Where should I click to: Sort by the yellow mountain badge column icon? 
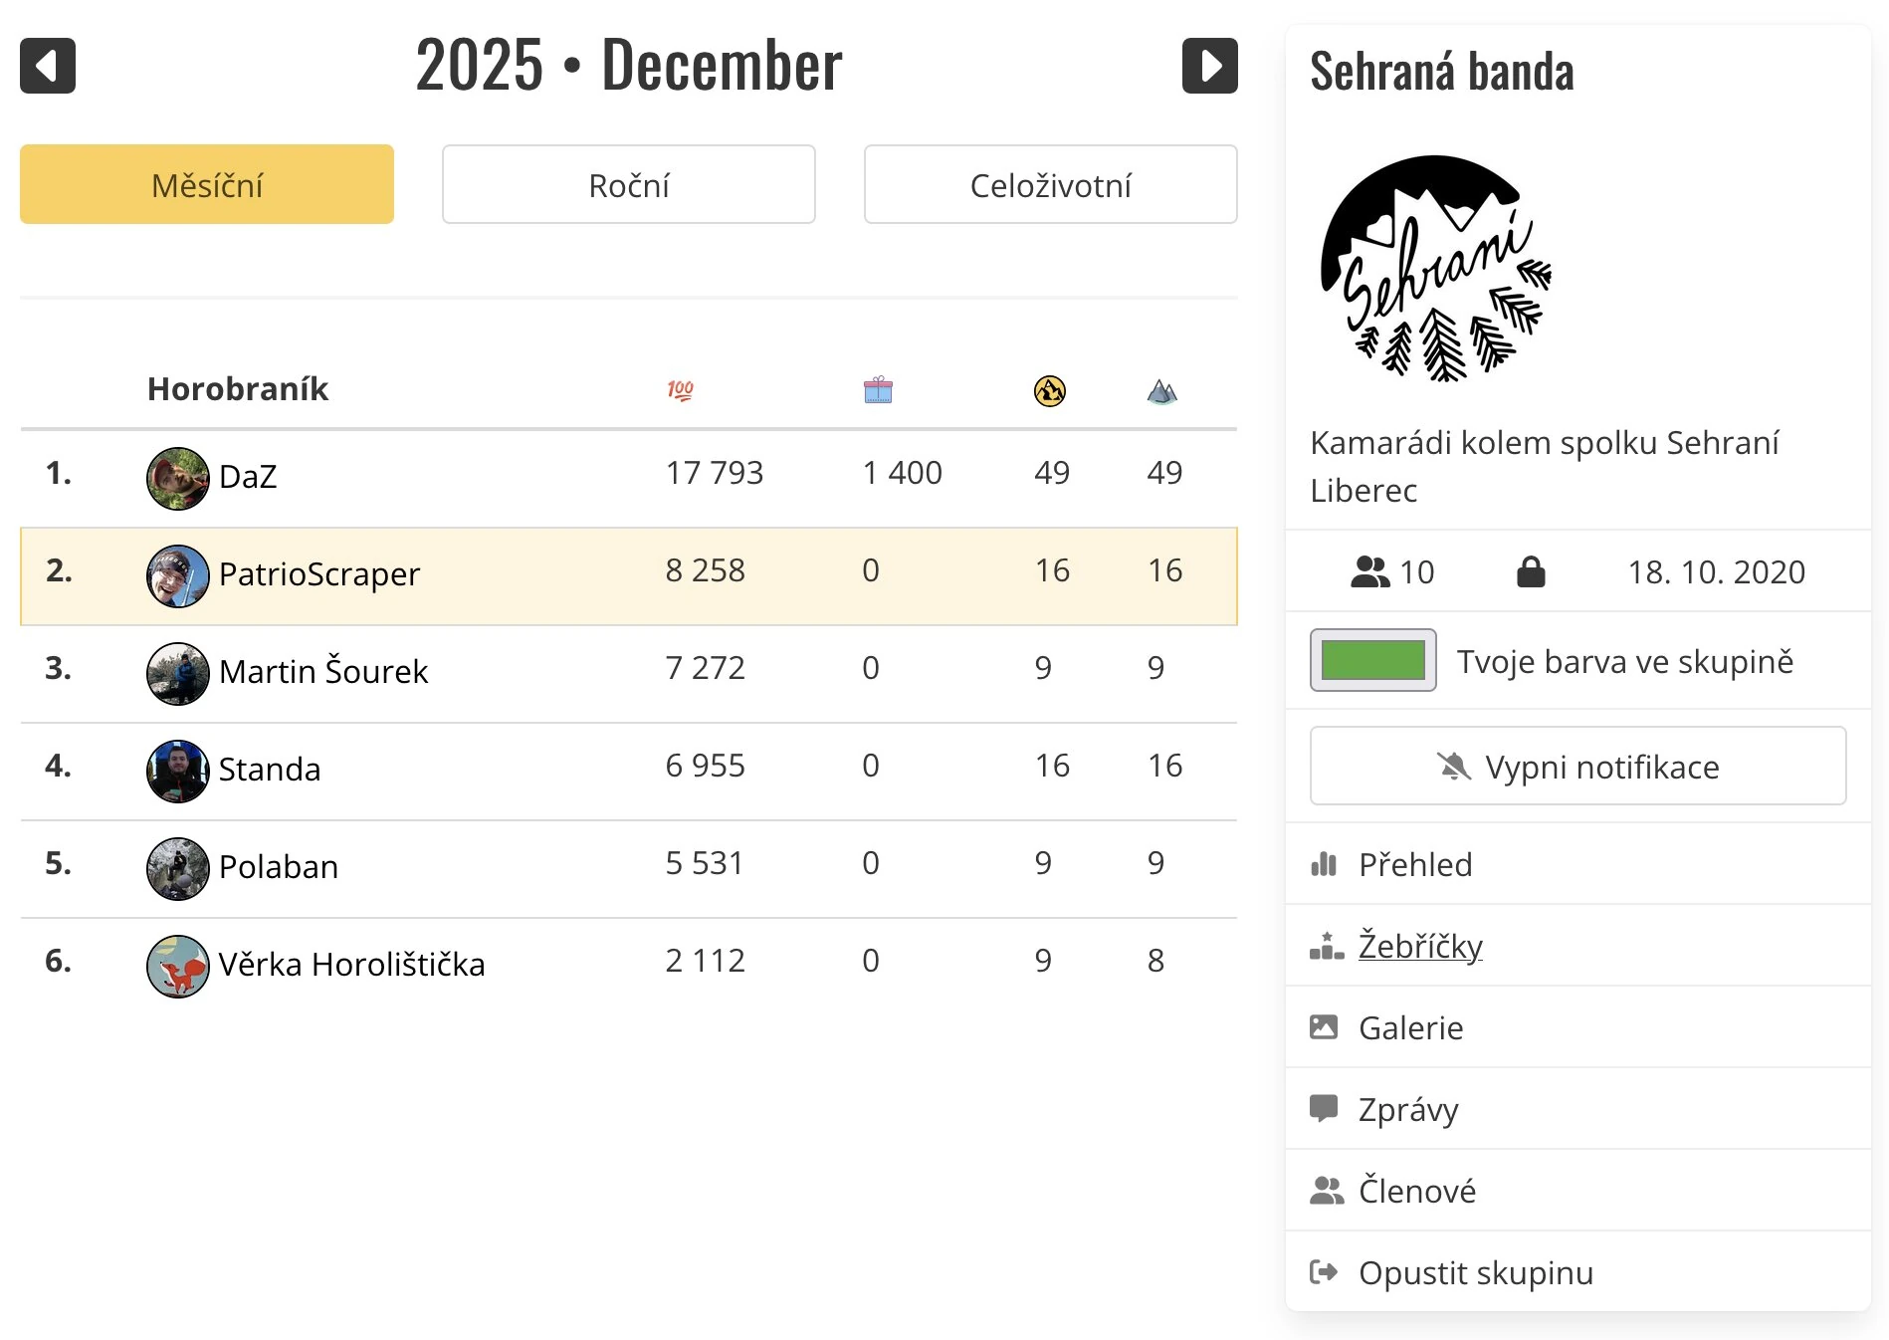[1049, 391]
